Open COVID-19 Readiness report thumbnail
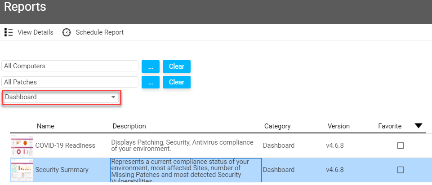This screenshot has width=432, height=185. coord(22,145)
